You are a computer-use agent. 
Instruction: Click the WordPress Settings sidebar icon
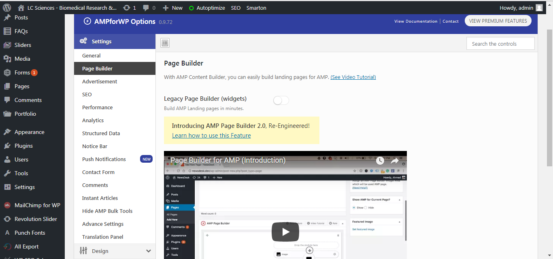tap(7, 187)
